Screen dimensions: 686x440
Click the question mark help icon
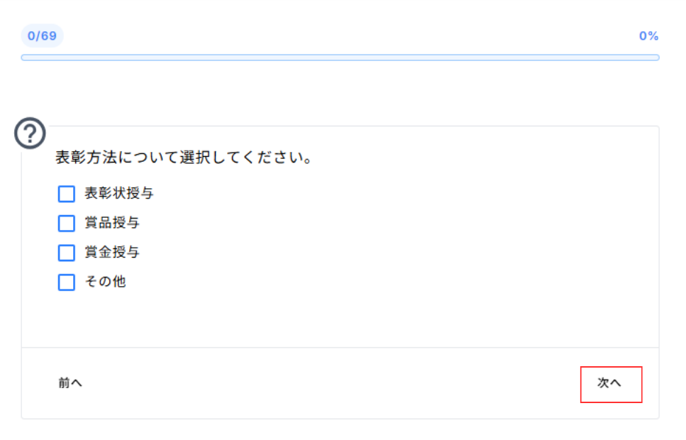tap(30, 133)
